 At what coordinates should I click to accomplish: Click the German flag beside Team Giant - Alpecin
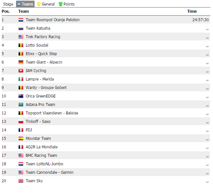click(21, 62)
